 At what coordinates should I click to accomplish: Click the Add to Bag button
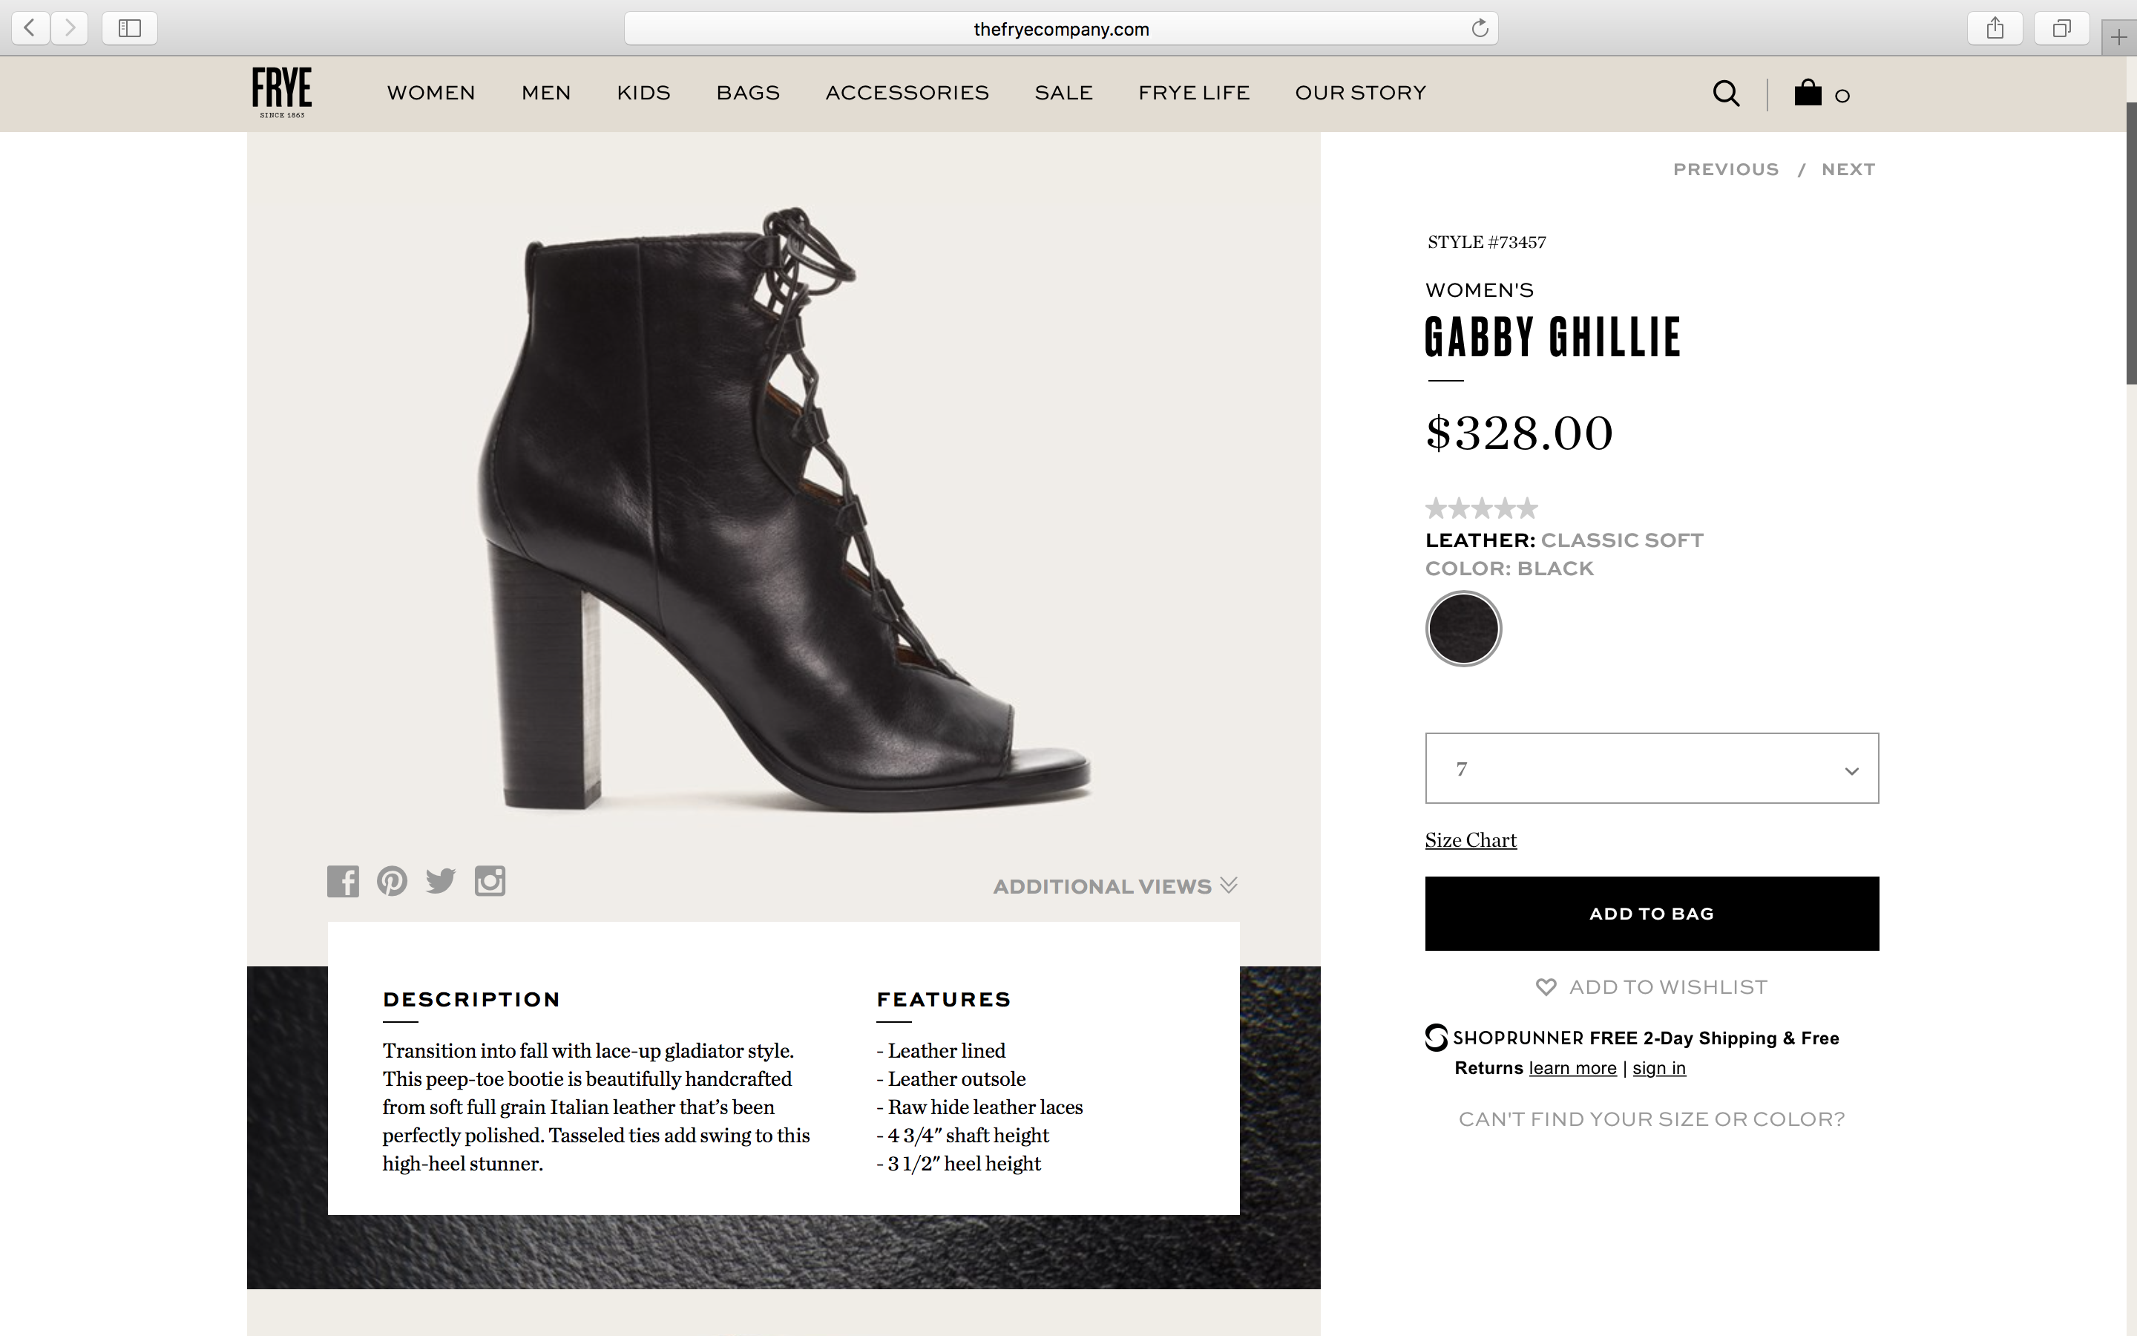pyautogui.click(x=1651, y=914)
